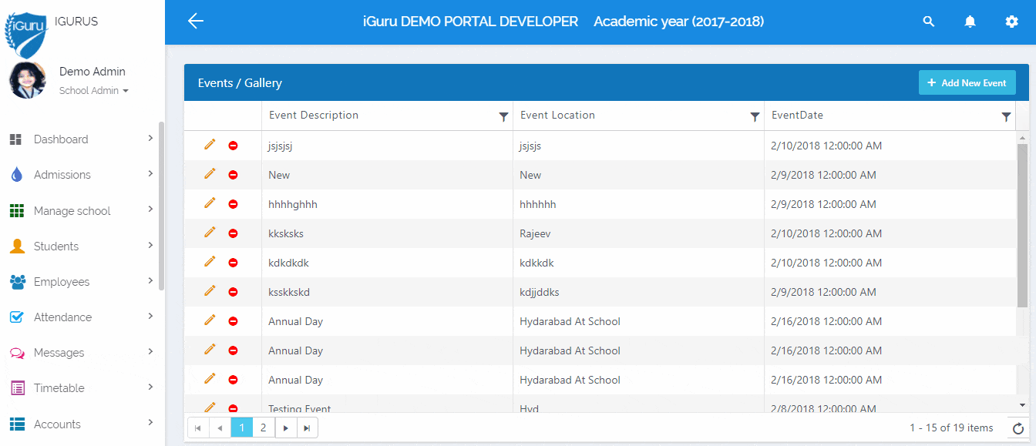Click the Demo Admin user name

coord(92,72)
